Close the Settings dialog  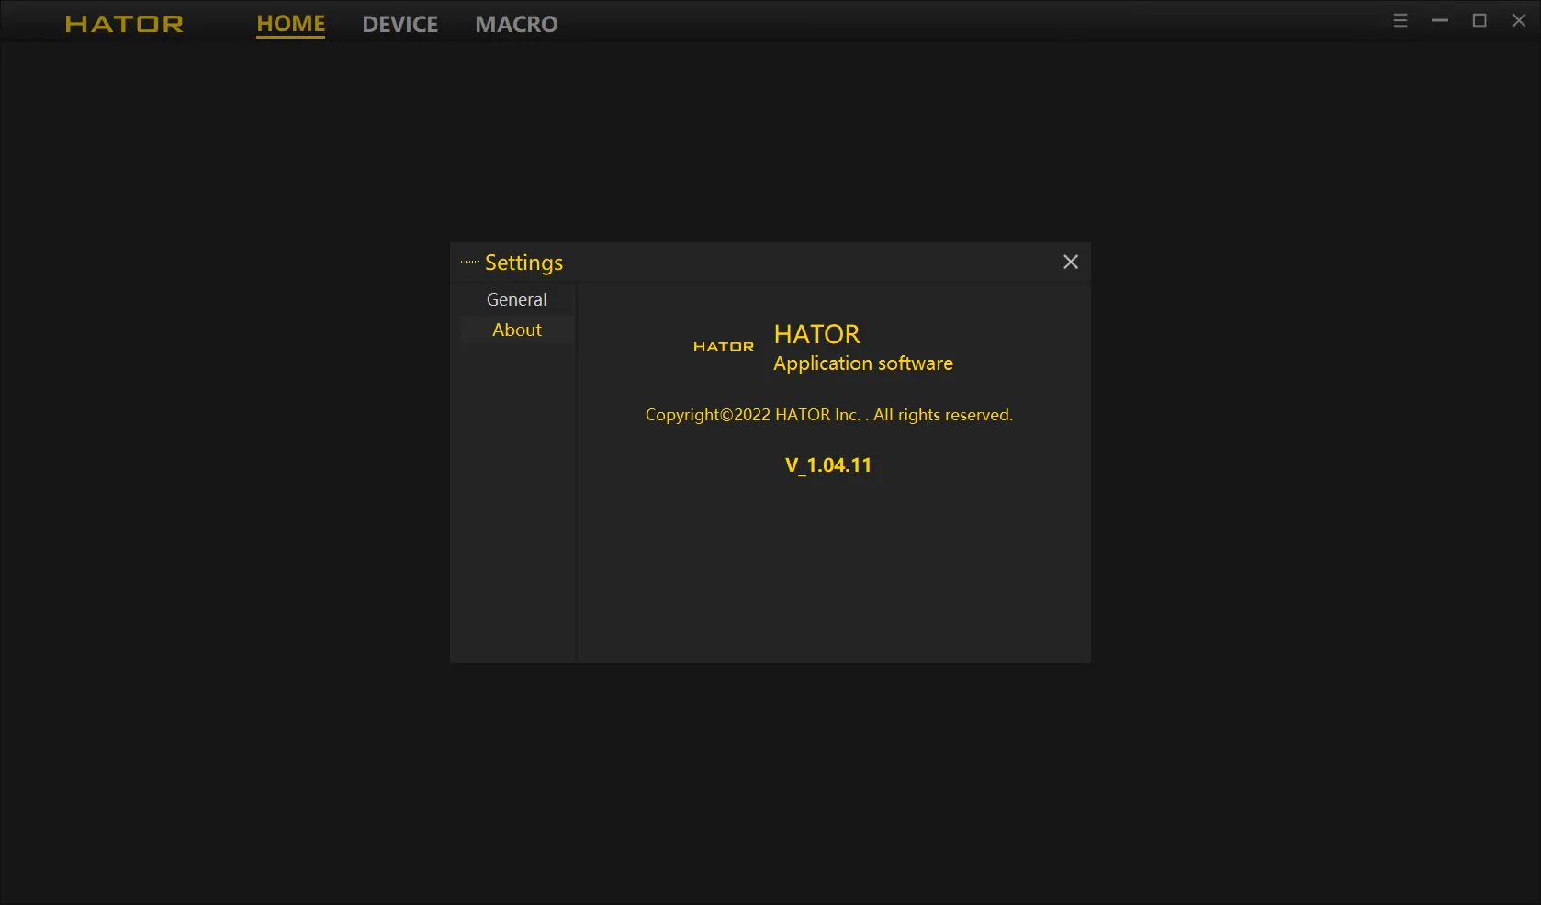click(1071, 262)
